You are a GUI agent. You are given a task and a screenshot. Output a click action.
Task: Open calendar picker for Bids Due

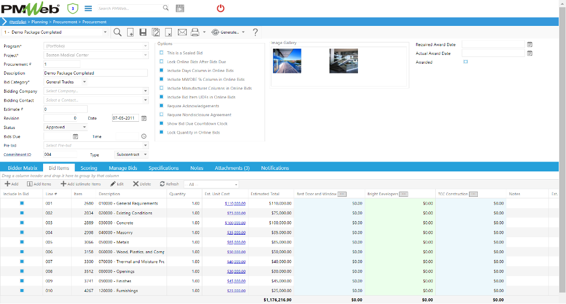pyautogui.click(x=75, y=137)
